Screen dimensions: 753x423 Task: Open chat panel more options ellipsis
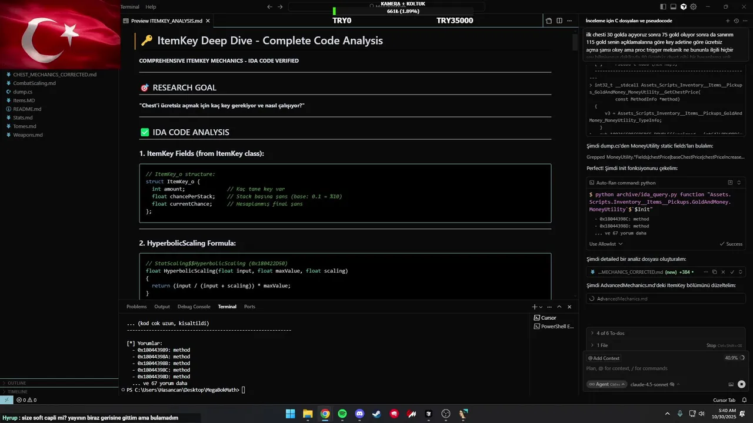(746, 21)
